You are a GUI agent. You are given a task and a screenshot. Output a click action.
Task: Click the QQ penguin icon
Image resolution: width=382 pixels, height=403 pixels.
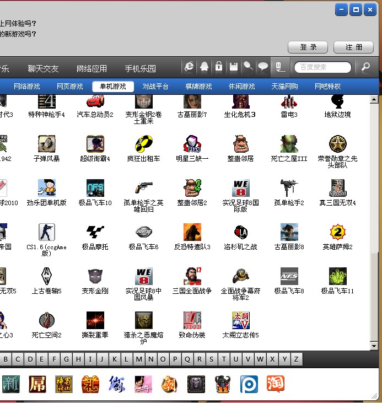(205, 67)
